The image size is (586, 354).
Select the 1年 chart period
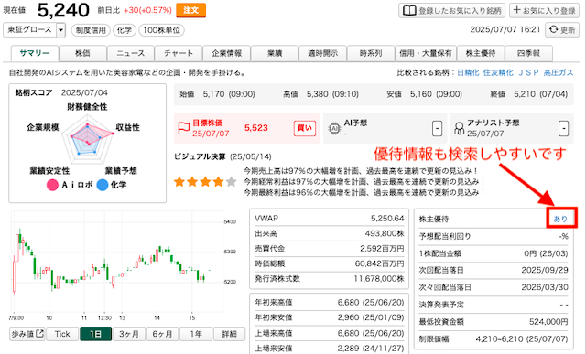click(x=196, y=334)
